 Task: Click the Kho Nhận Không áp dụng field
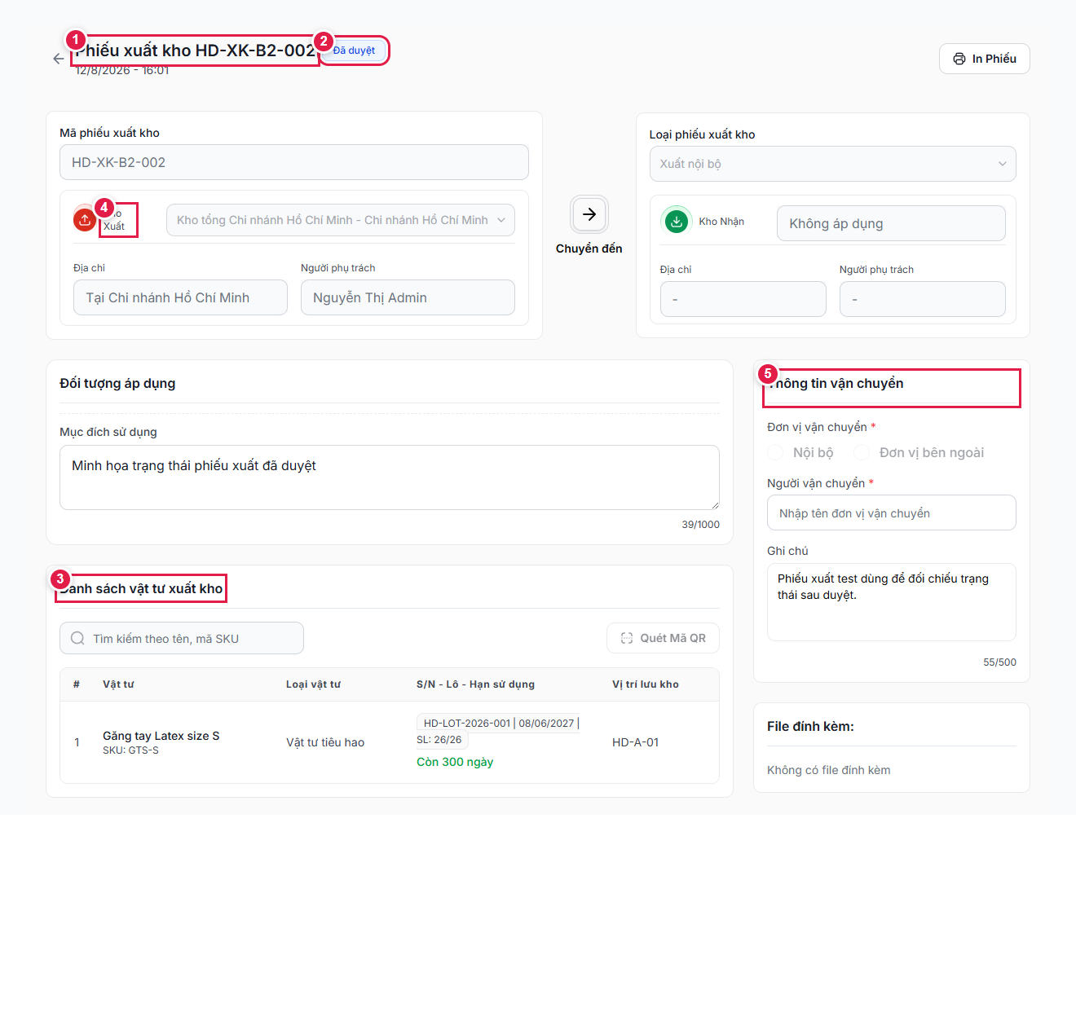click(x=891, y=223)
